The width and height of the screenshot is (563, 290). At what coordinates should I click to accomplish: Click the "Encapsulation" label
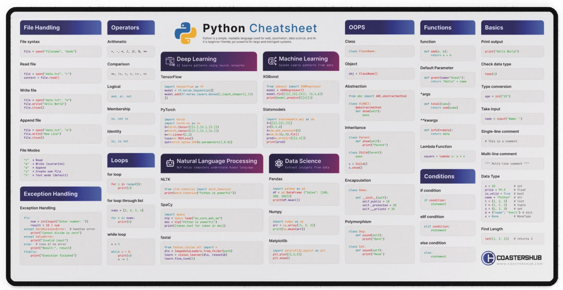click(x=358, y=180)
